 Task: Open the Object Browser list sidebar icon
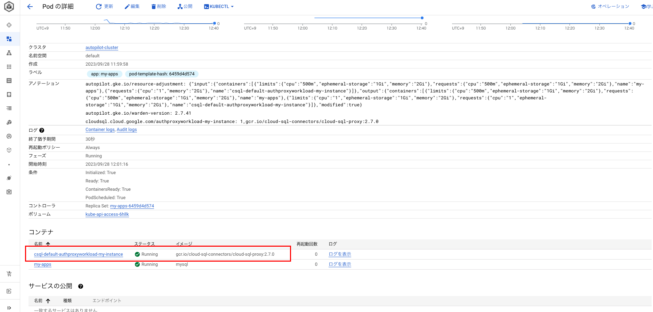[x=9, y=108]
